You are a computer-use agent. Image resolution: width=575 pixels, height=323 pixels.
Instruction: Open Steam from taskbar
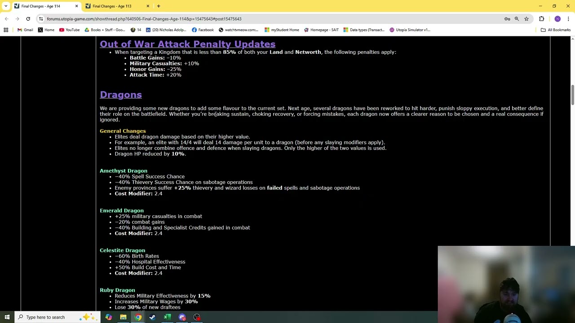[x=152, y=317]
